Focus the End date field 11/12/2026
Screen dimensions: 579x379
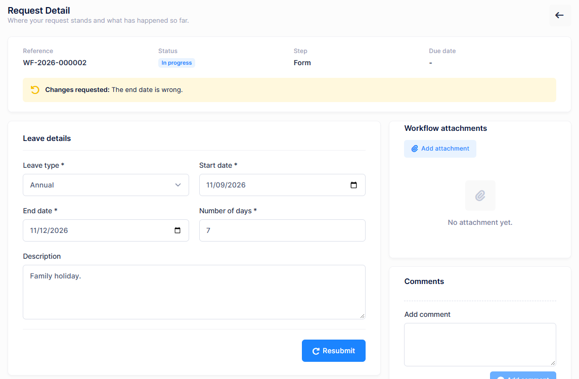106,230
